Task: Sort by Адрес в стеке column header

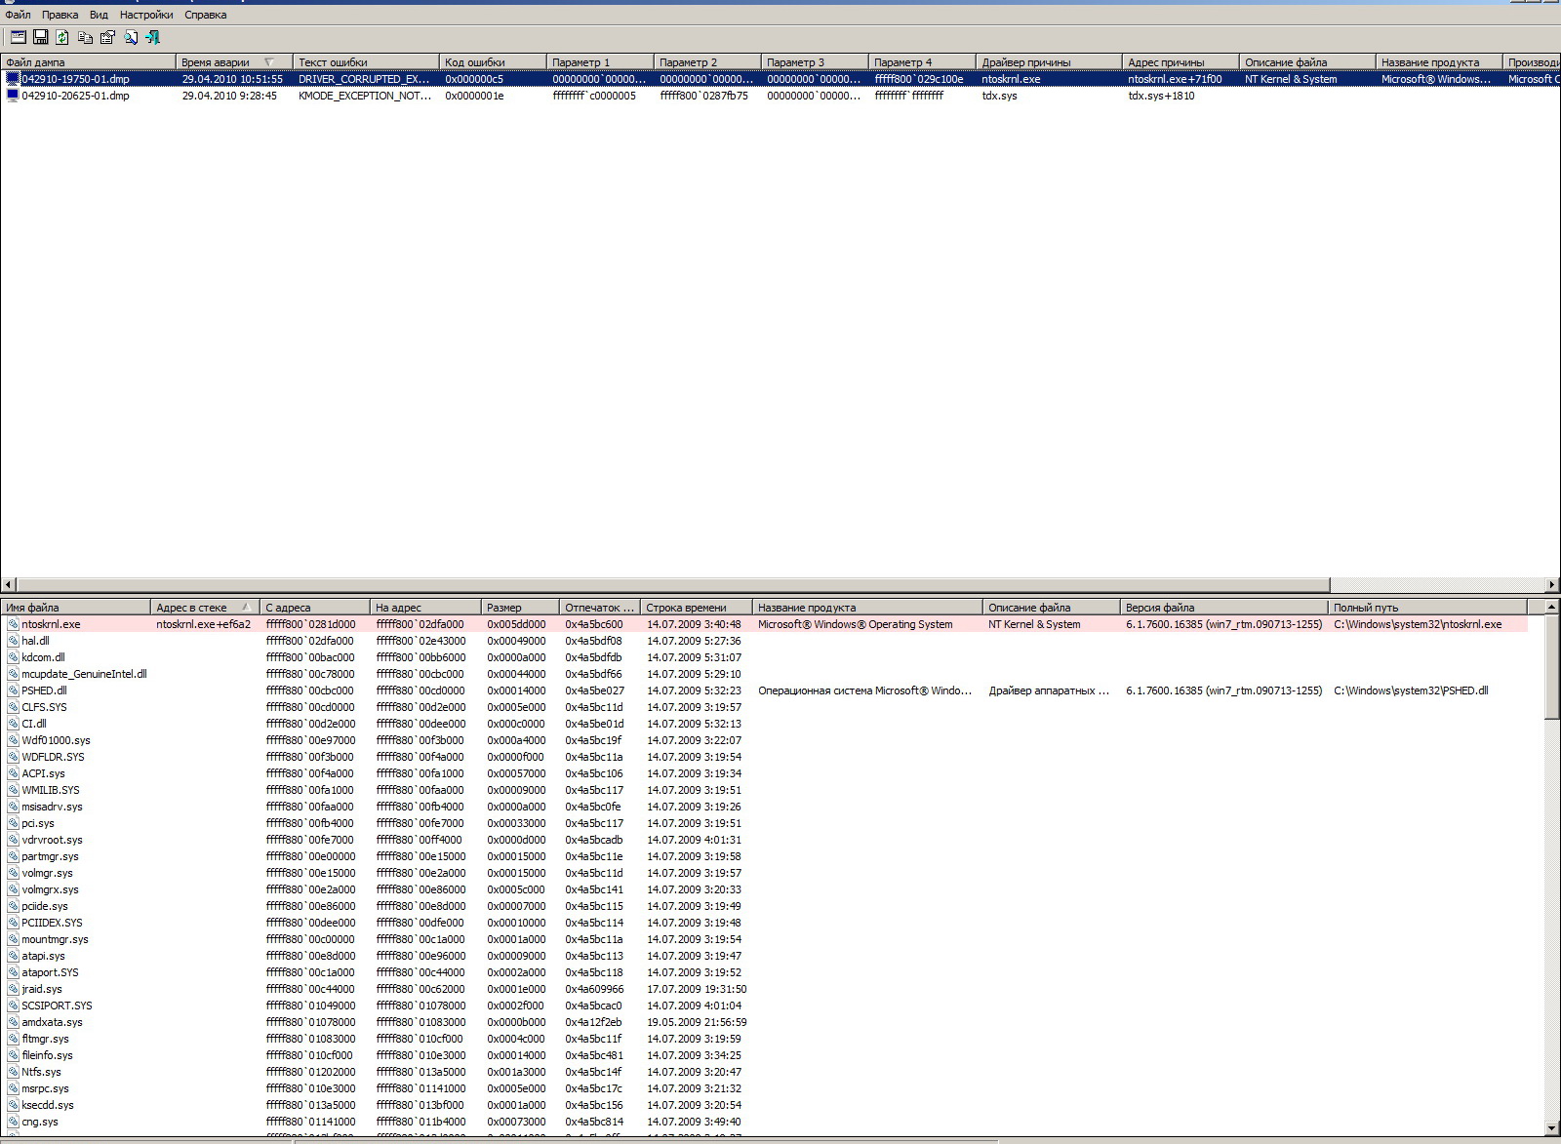Action: click(192, 608)
